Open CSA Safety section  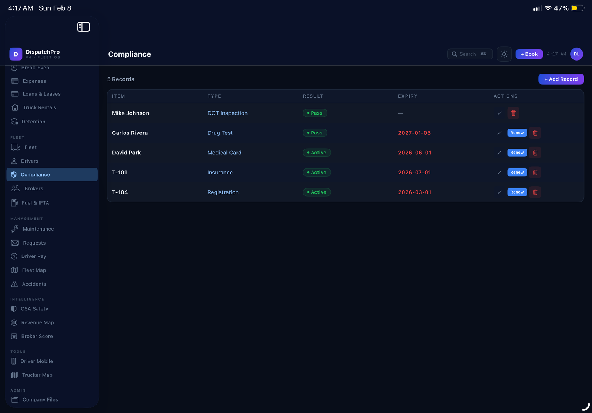(34, 309)
